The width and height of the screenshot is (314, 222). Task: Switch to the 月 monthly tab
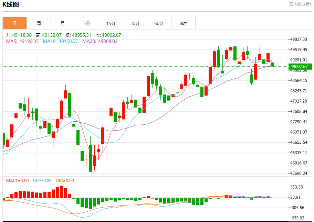[63, 23]
